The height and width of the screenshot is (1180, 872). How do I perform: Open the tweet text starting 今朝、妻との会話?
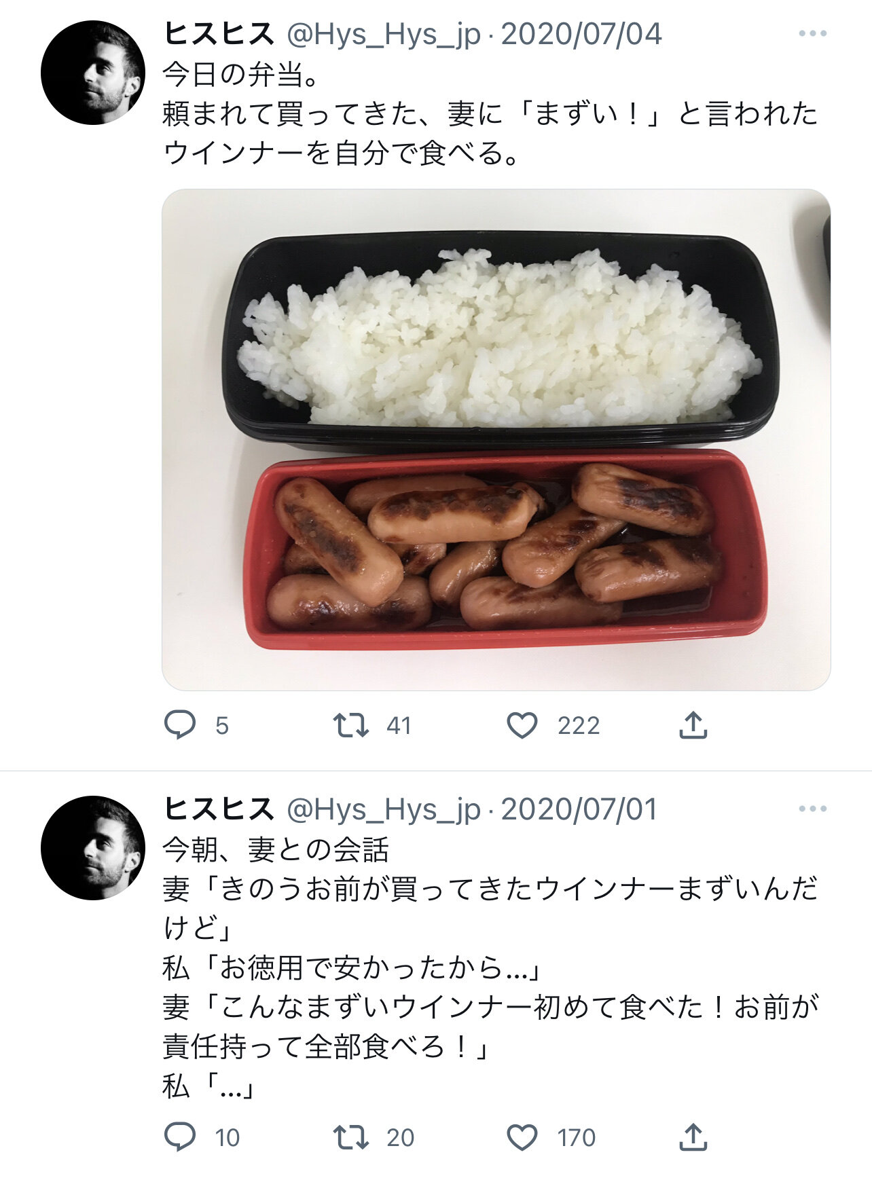click(490, 967)
